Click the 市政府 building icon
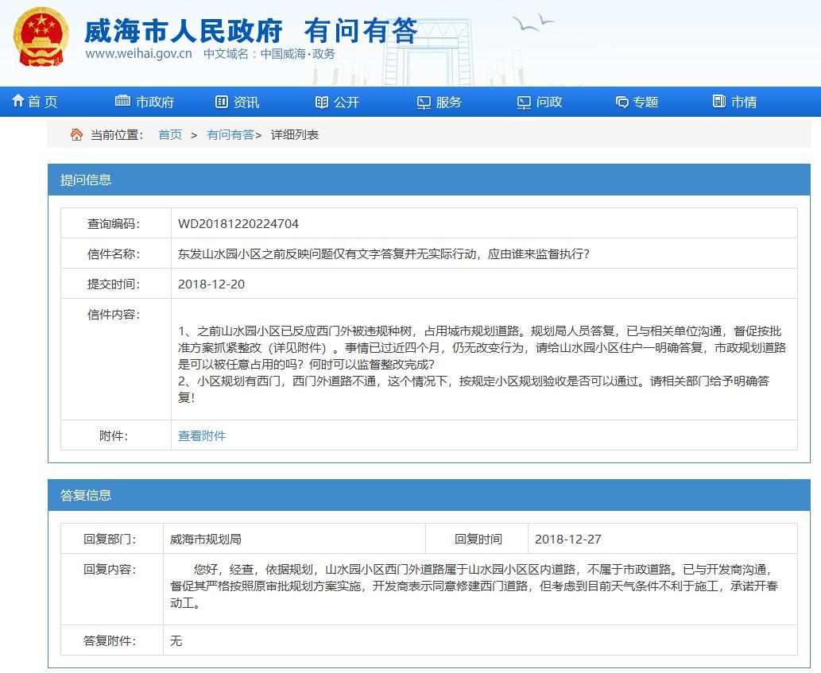The width and height of the screenshot is (821, 673). 122,102
